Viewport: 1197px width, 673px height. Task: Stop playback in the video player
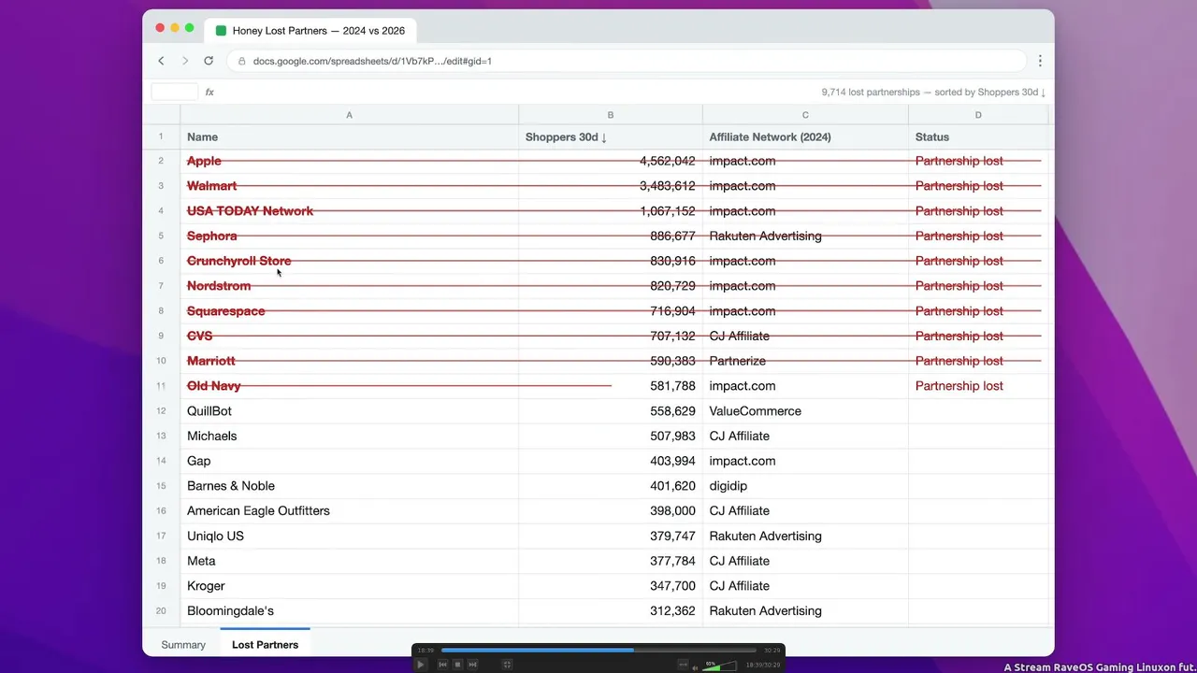point(458,665)
